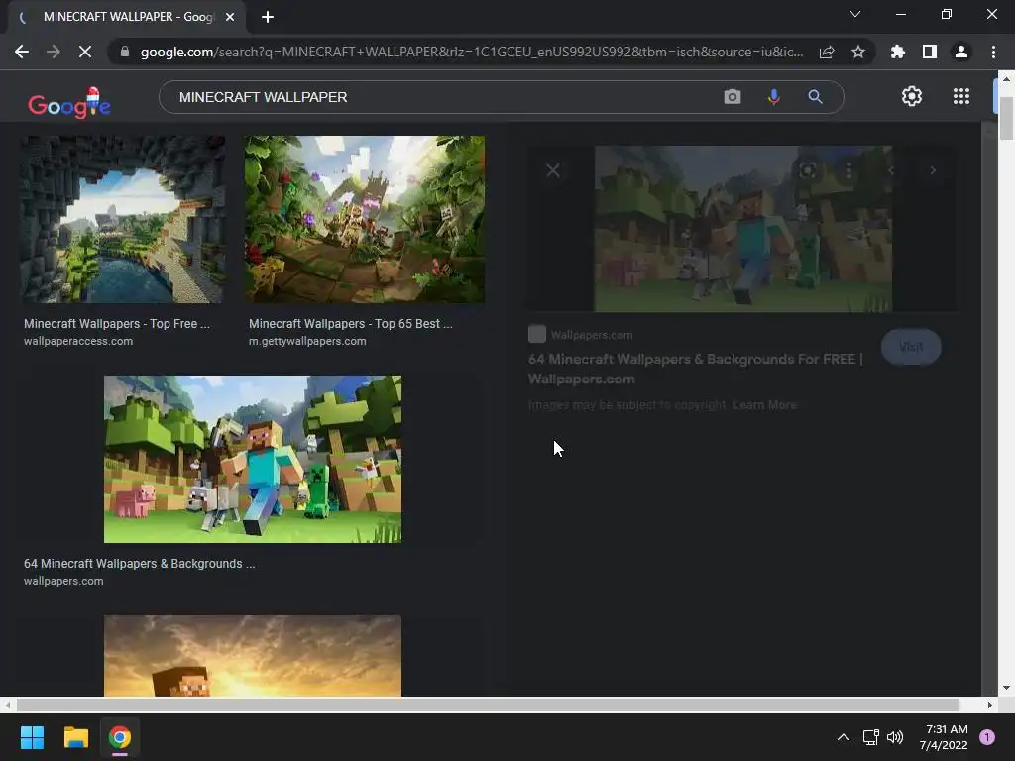Close the MINECRAFT WALLPAPER tab
This screenshot has height=761, width=1015.
pos(230,17)
